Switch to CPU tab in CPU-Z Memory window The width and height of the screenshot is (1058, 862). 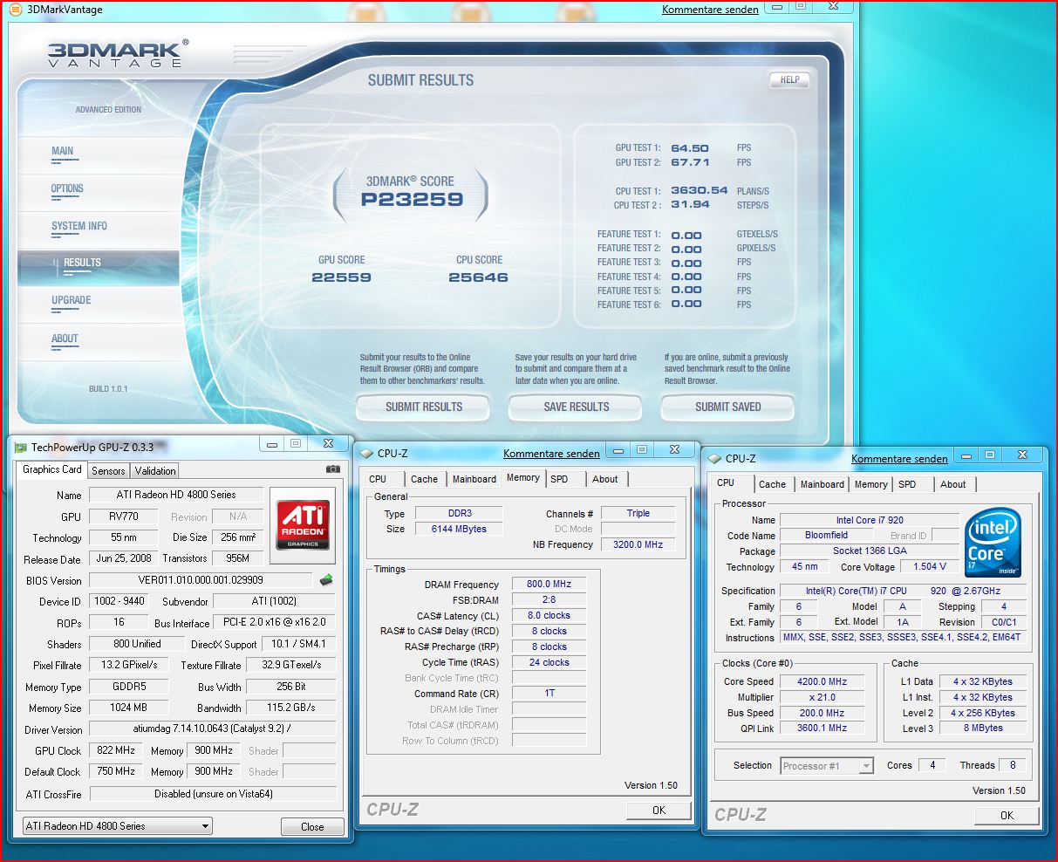click(378, 479)
